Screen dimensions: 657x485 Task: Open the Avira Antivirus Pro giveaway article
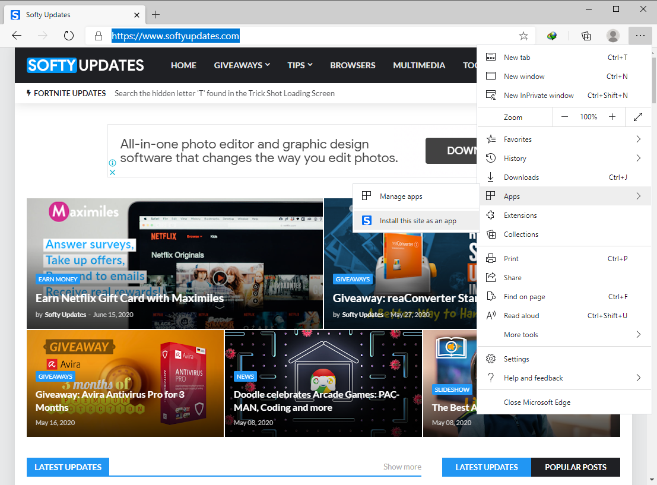pyautogui.click(x=110, y=401)
